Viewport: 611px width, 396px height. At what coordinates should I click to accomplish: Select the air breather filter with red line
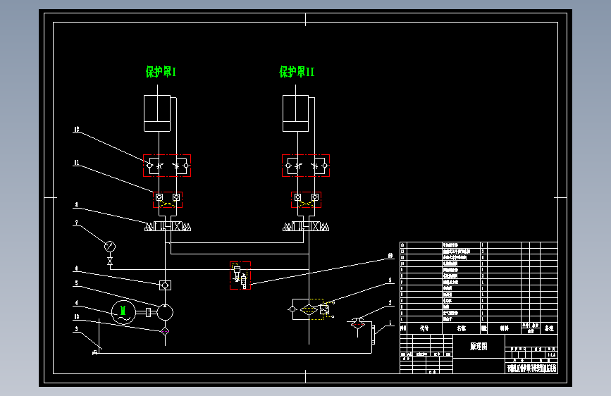point(358,324)
